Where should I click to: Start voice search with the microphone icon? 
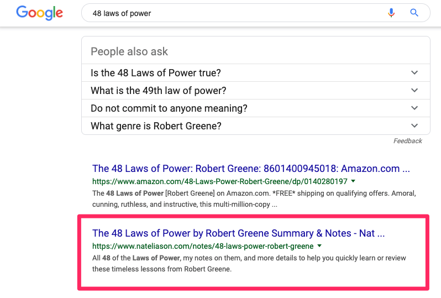coord(391,13)
